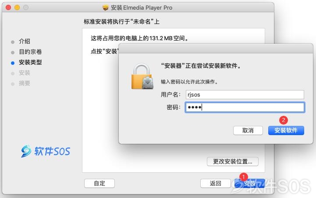Focus the 密码 password field
The width and height of the screenshot is (316, 198).
(x=245, y=108)
